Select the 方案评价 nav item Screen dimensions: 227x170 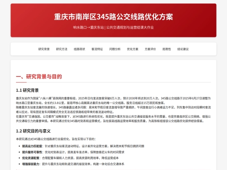pos(150,49)
